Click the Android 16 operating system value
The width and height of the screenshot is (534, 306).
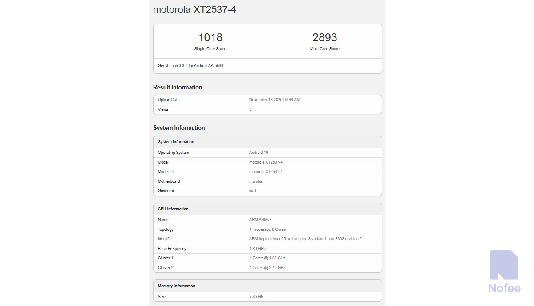click(x=259, y=153)
